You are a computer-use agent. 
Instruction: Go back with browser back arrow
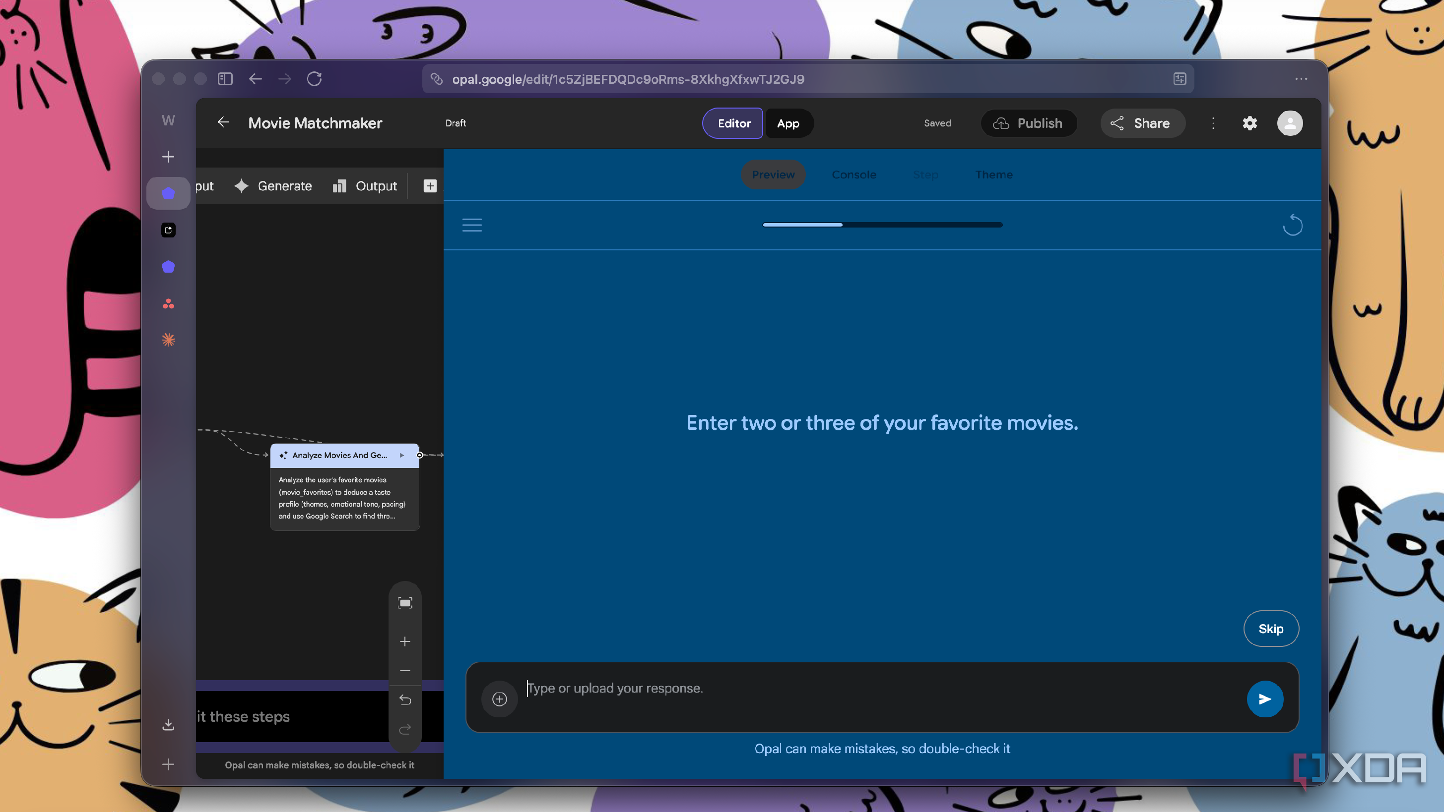click(256, 79)
